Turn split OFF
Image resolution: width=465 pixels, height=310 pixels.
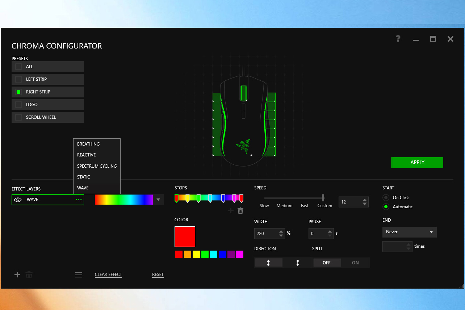pos(327,263)
